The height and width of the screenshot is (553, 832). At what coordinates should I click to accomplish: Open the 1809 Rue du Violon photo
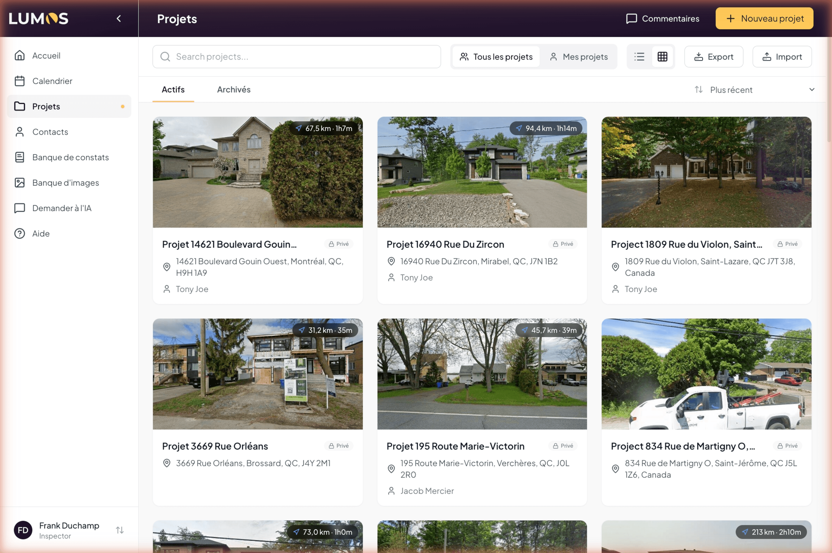click(707, 172)
